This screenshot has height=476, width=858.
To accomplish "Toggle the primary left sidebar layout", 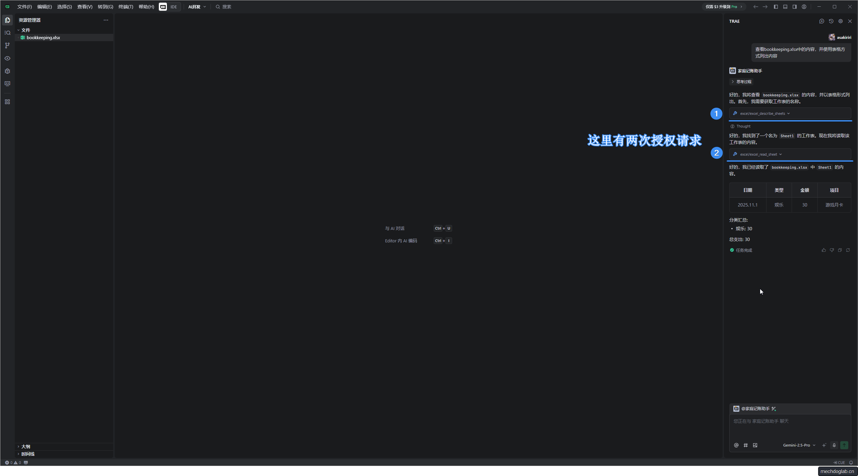I will (776, 7).
